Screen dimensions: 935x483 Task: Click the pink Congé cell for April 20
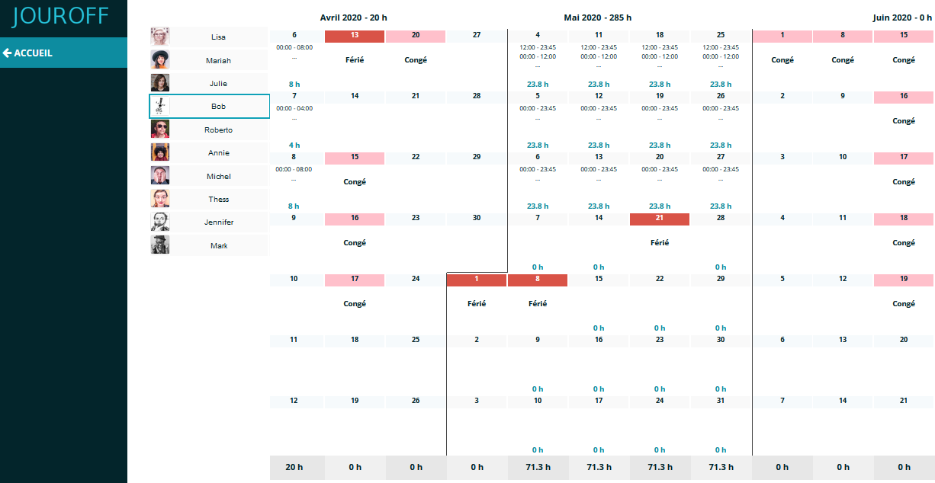[x=416, y=36]
